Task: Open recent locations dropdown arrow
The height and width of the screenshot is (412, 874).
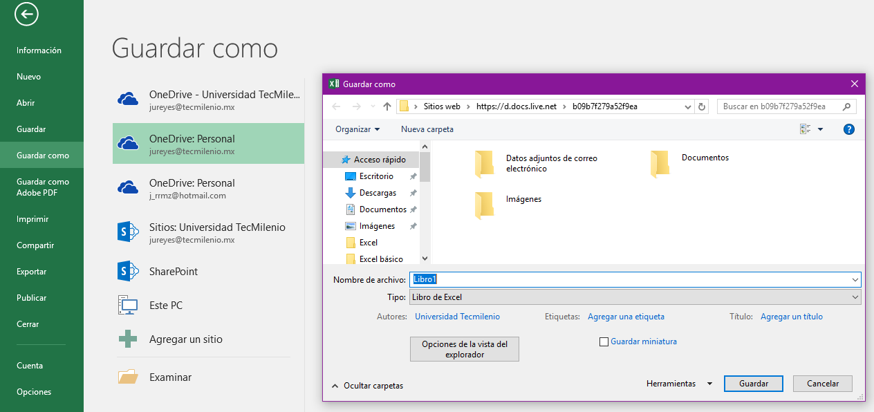Action: click(373, 106)
